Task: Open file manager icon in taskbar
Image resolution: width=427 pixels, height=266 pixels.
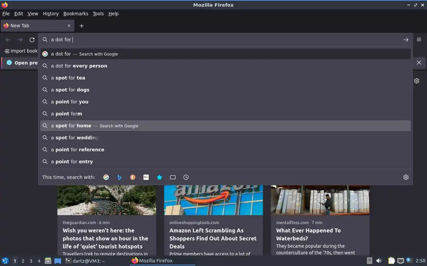Action: point(48,261)
